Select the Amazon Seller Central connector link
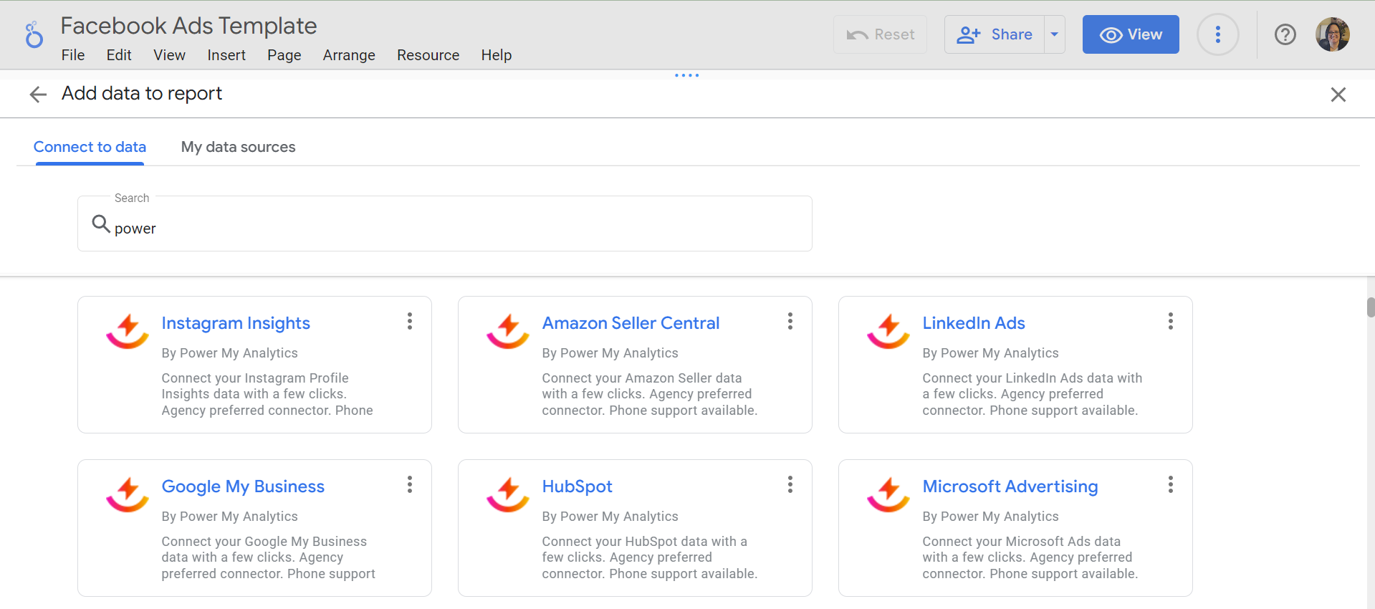Screen dimensions: 1375x609 pyautogui.click(x=630, y=323)
